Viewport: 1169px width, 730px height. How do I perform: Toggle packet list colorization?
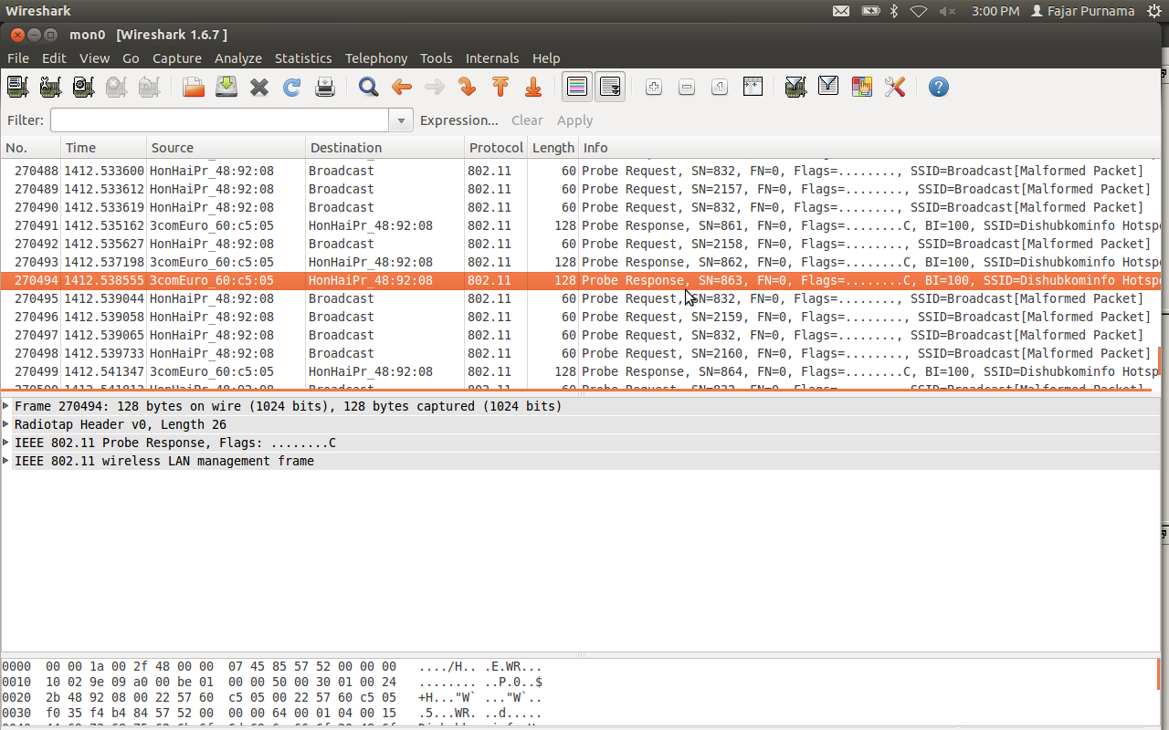[x=577, y=87]
